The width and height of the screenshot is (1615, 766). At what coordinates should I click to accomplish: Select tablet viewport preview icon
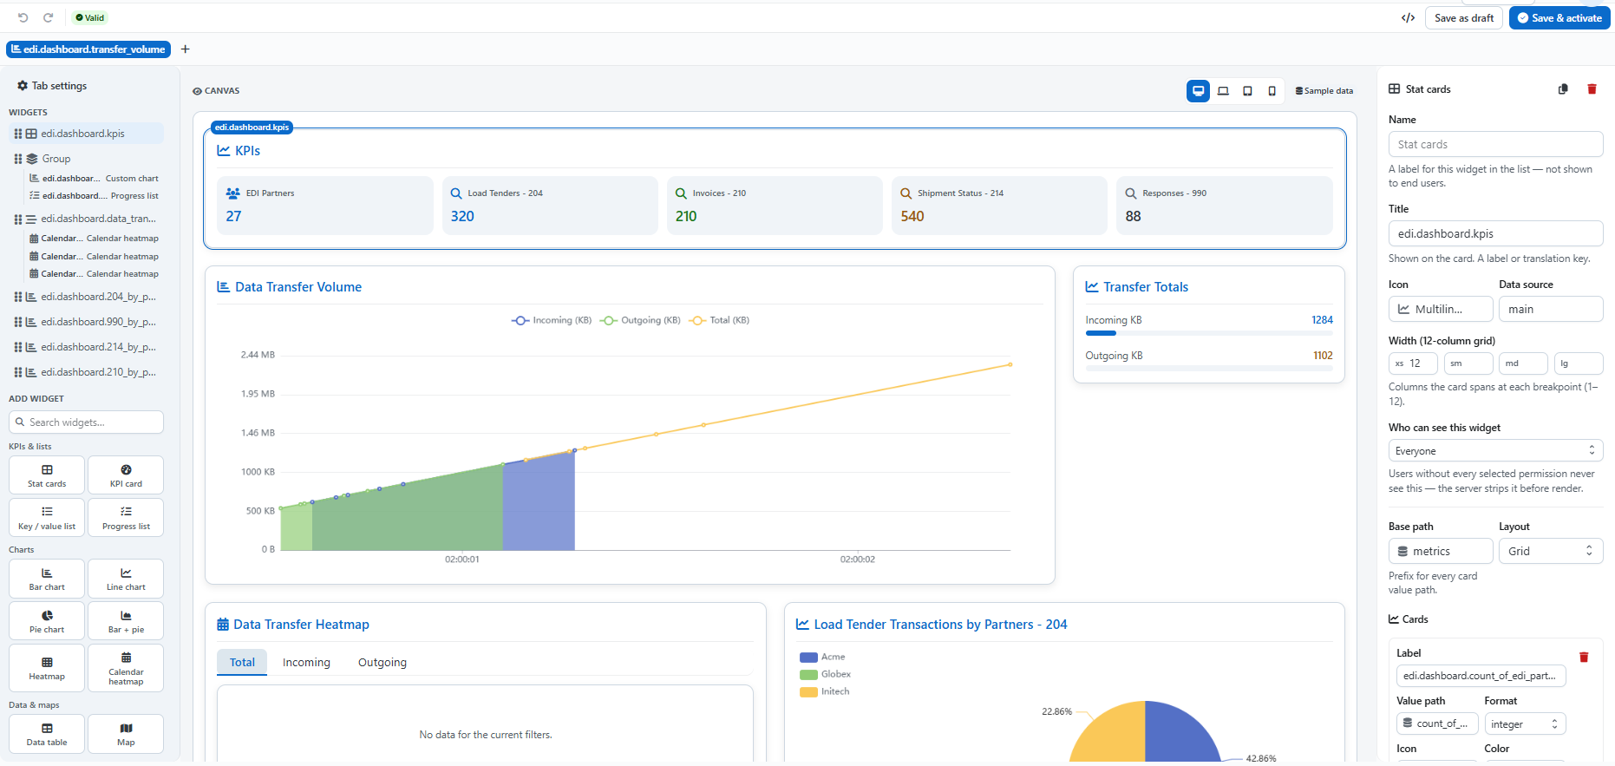[x=1247, y=90]
